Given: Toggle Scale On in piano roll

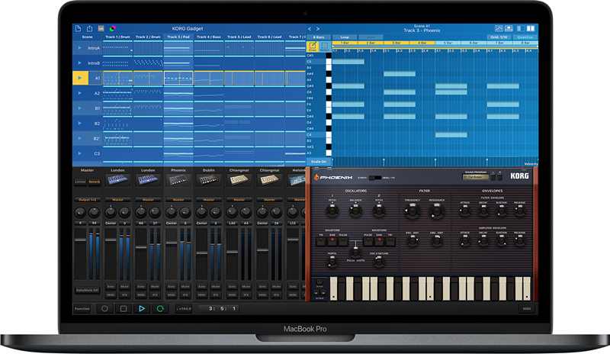Looking at the screenshot, I should coord(319,162).
